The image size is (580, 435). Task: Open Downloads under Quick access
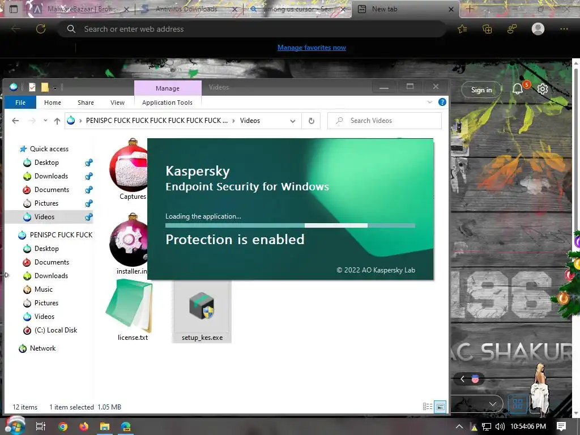[51, 176]
